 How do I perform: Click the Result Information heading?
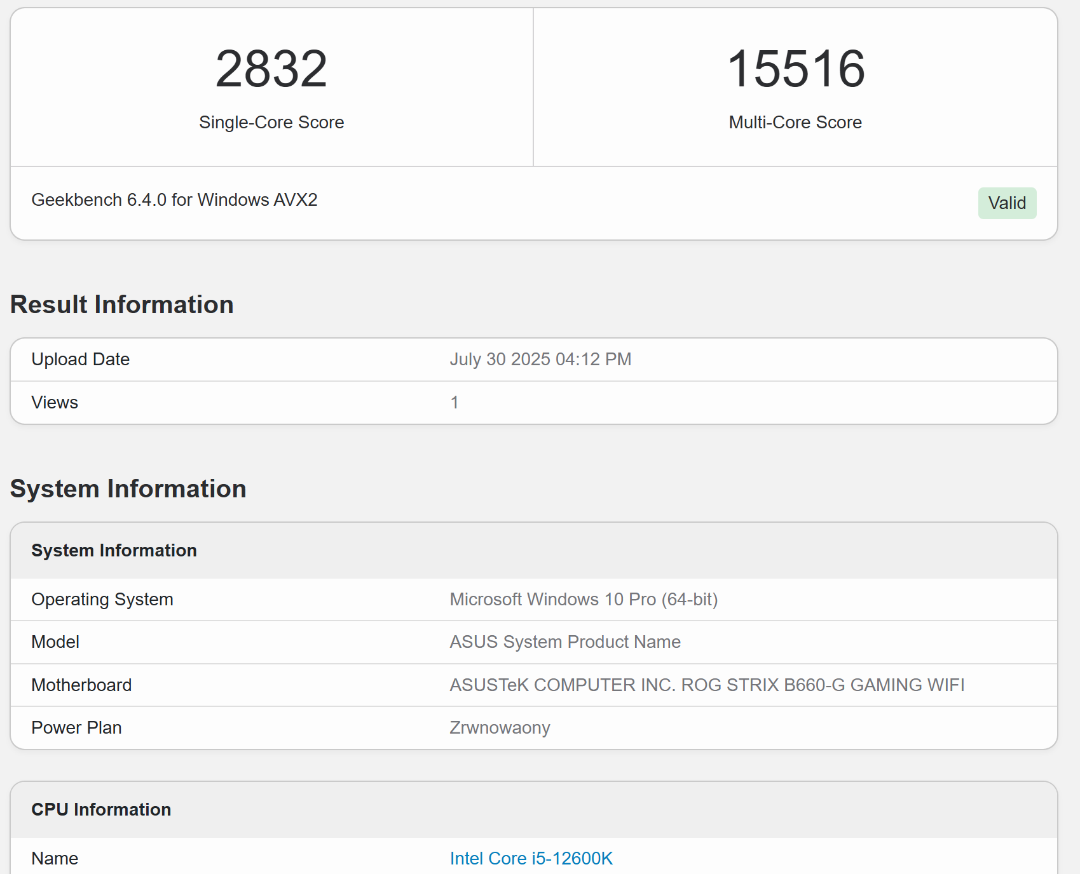tap(122, 304)
